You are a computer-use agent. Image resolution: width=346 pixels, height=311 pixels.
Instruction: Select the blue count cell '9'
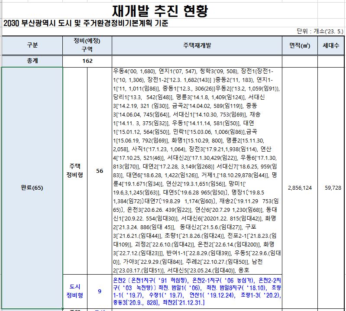[x=100, y=292]
